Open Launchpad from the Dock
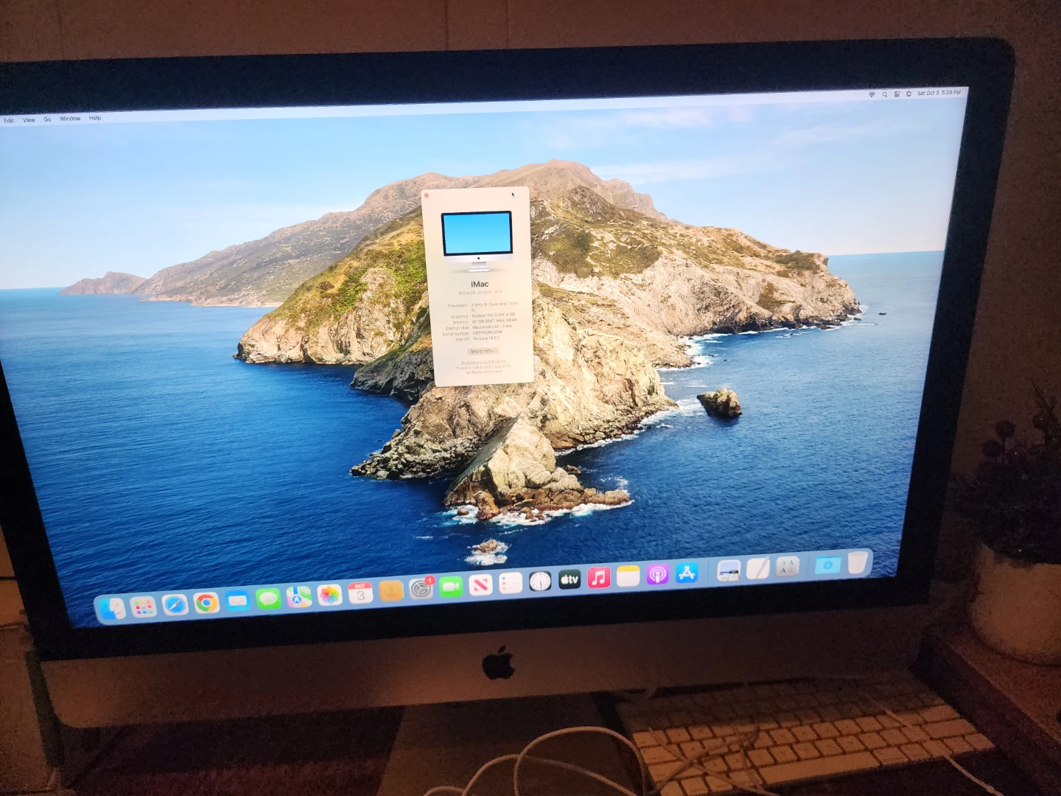The height and width of the screenshot is (796, 1061). tap(143, 607)
